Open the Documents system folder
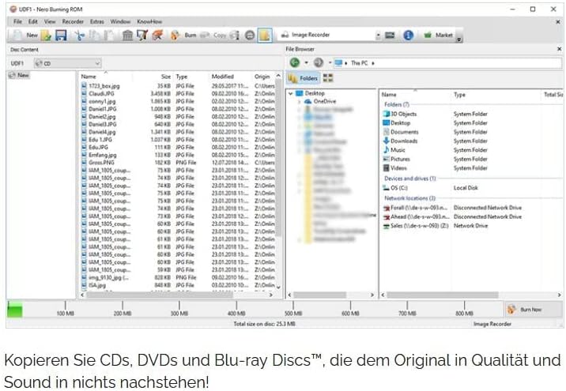 pos(401,132)
